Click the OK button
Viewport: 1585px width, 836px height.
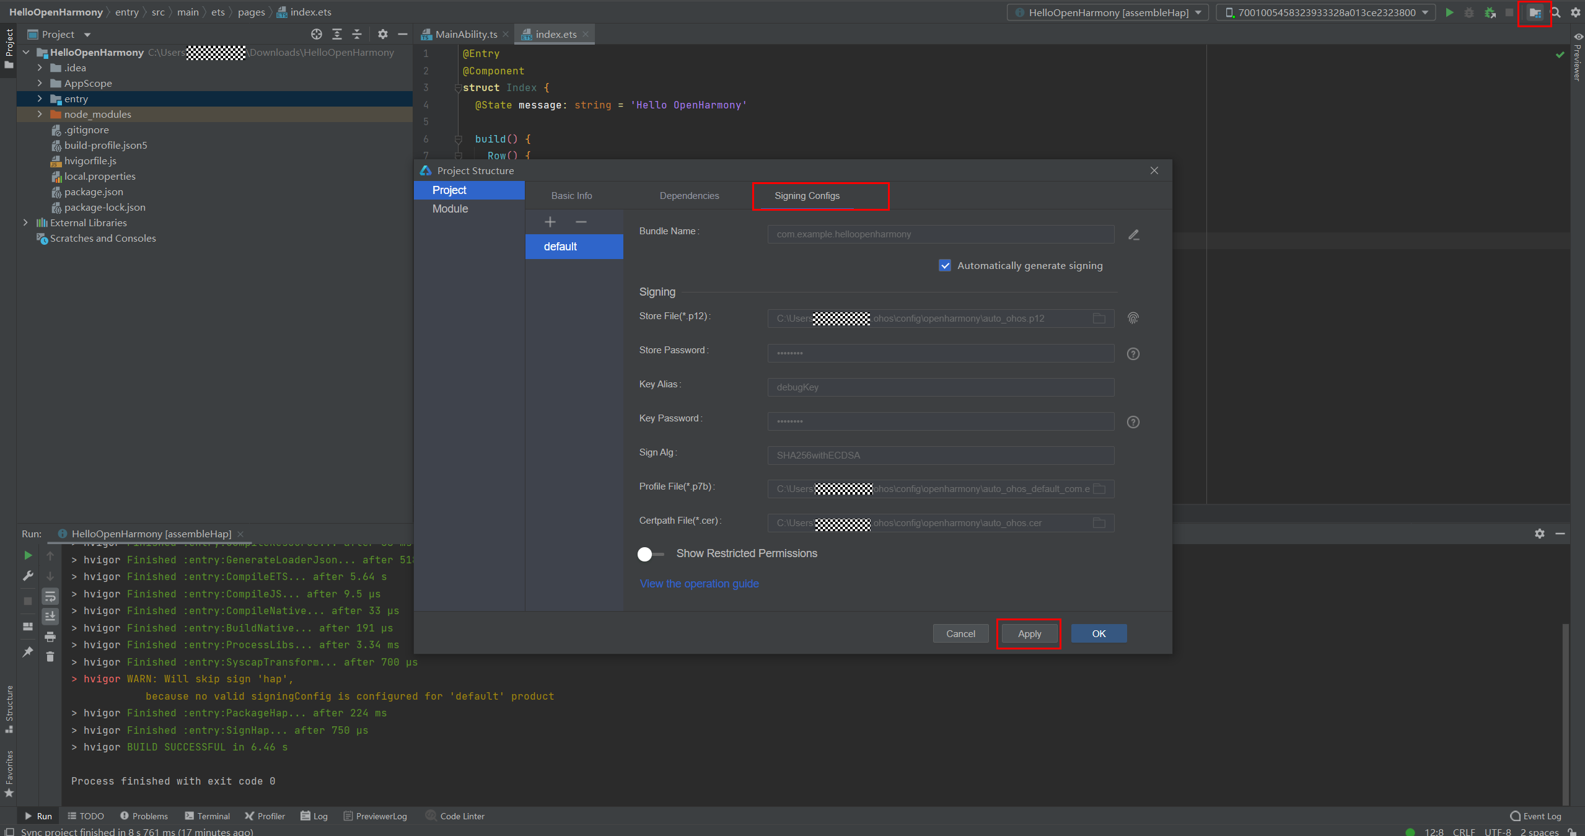1099,634
